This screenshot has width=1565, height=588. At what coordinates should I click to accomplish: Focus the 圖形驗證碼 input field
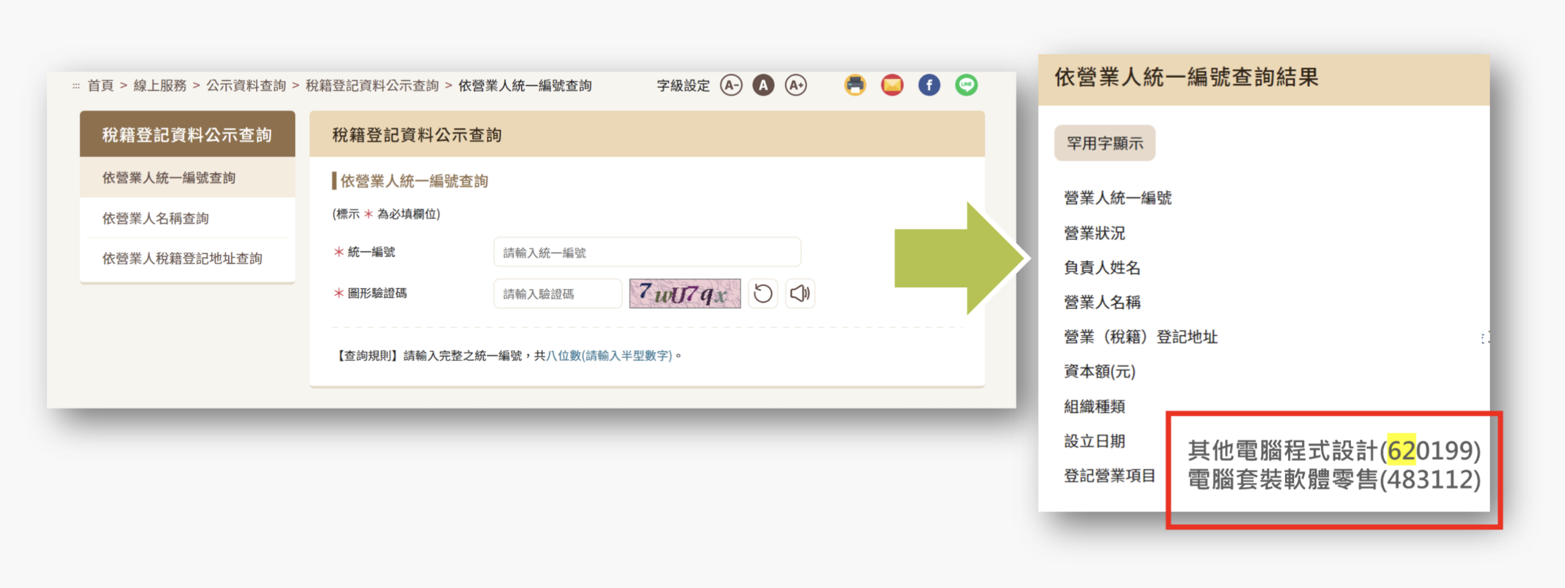pyautogui.click(x=558, y=294)
